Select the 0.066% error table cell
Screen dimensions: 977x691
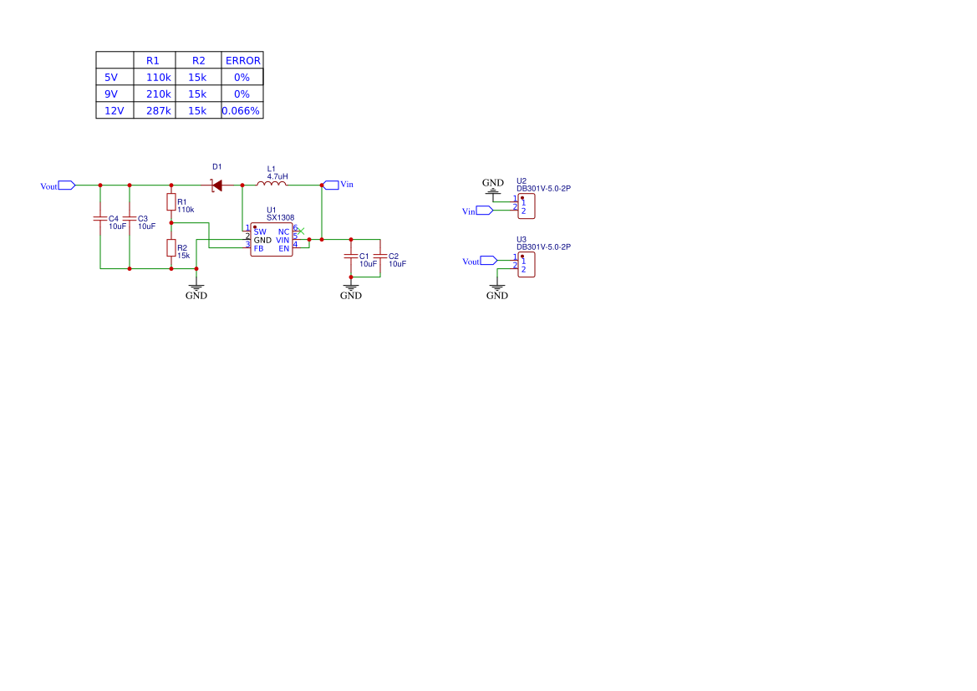[x=242, y=110]
